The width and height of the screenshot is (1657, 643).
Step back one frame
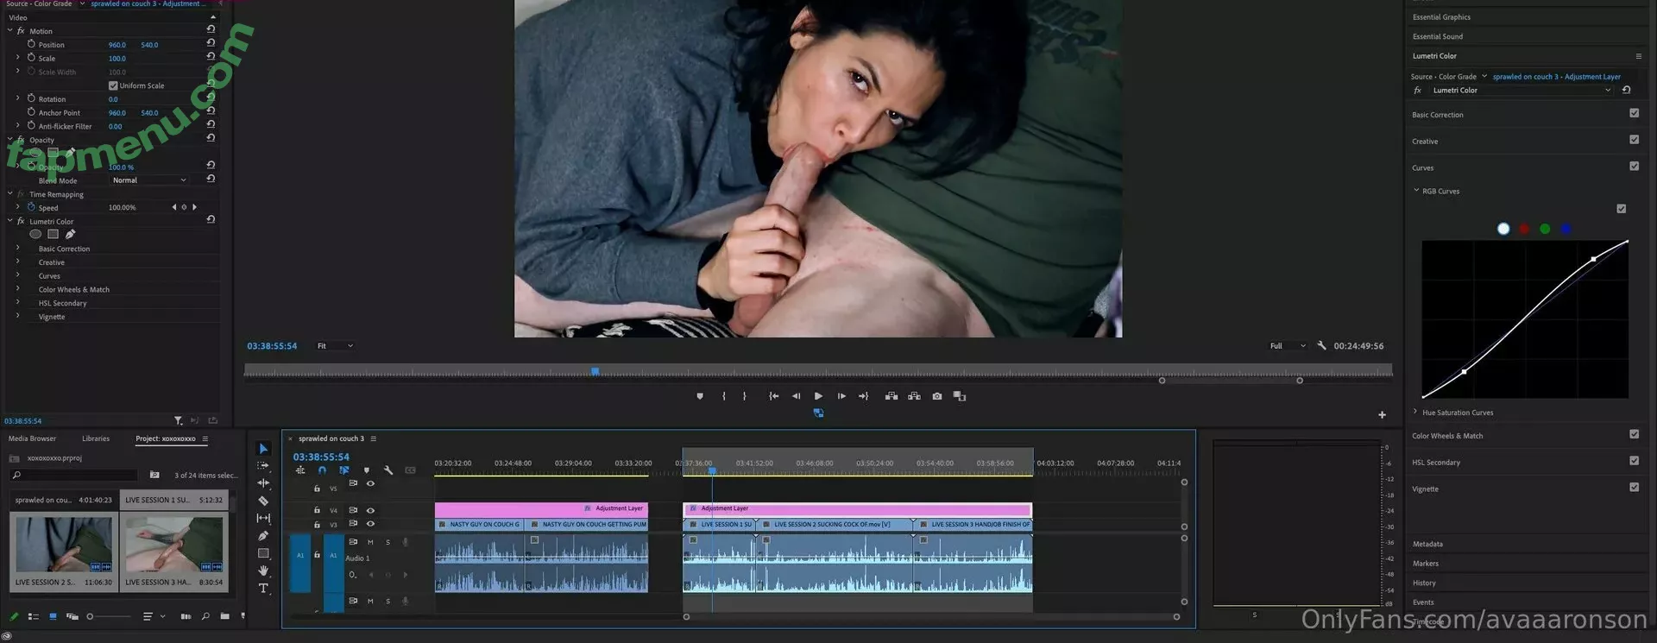796,396
